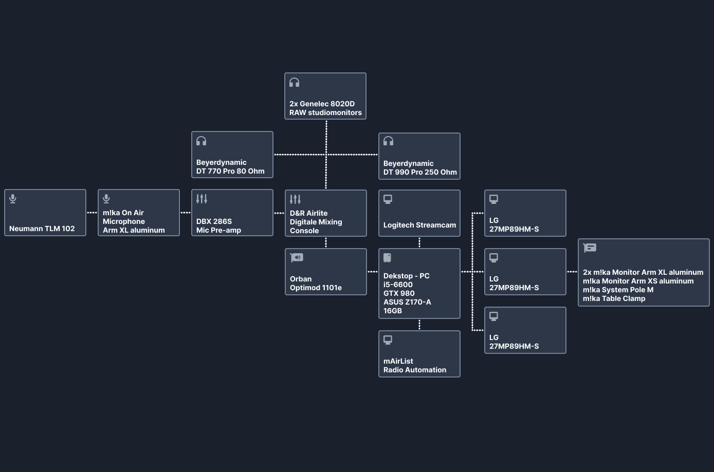Select the 16GB spec line
This screenshot has width=714, height=472.
(393, 311)
